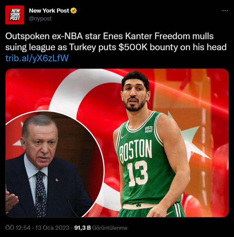This screenshot has width=234, height=237.
Task: Click the flag lapel pin on suit
Action: 57,180
